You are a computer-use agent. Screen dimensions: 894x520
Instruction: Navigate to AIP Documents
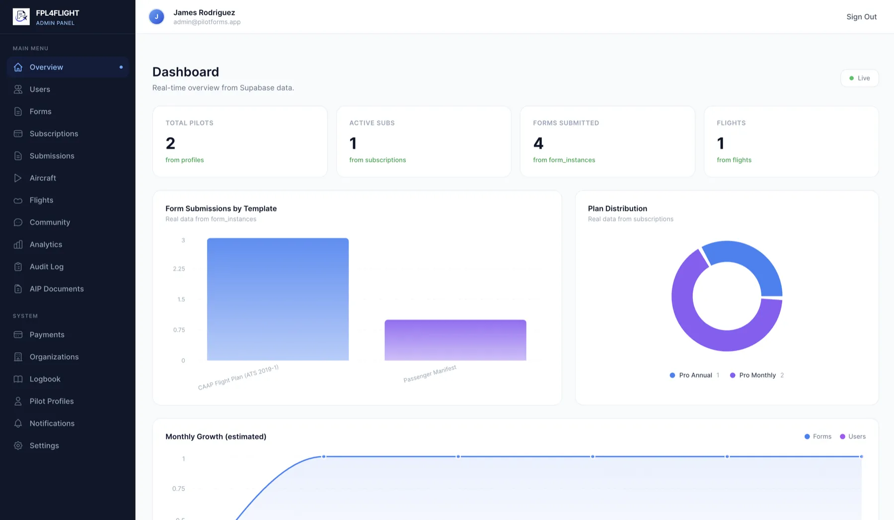[x=68, y=289]
